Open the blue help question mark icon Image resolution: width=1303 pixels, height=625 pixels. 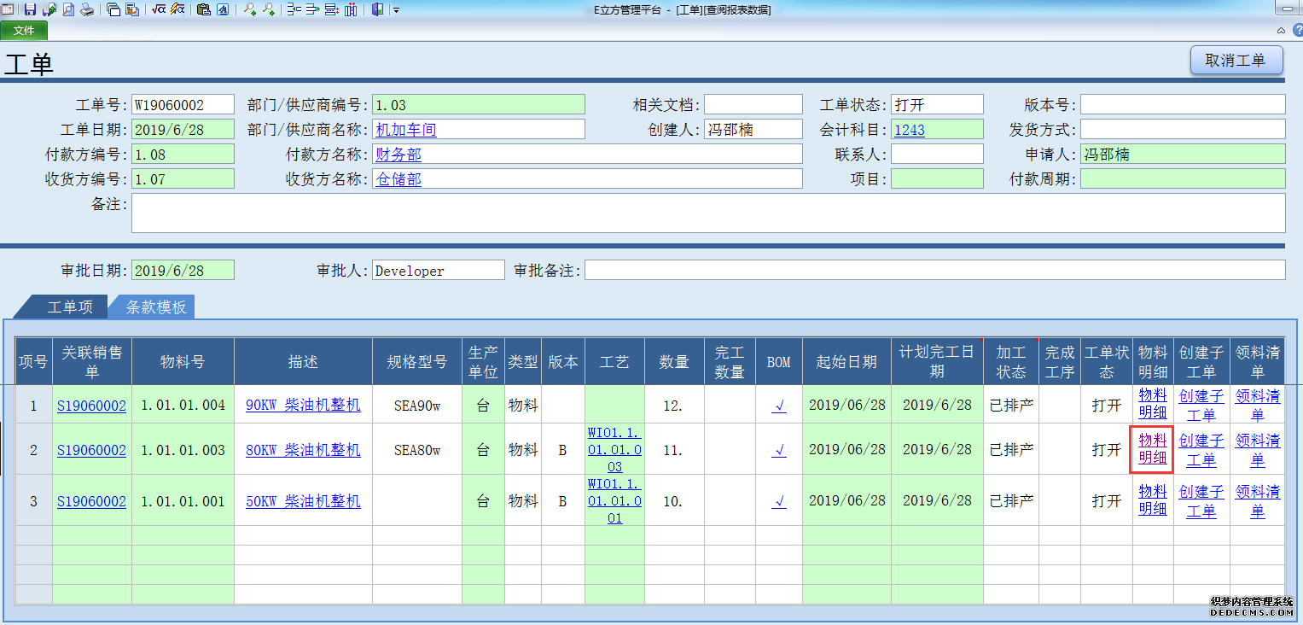(1297, 30)
